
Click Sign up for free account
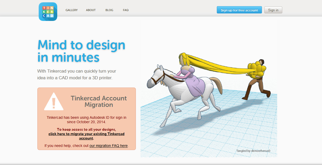click(239, 10)
